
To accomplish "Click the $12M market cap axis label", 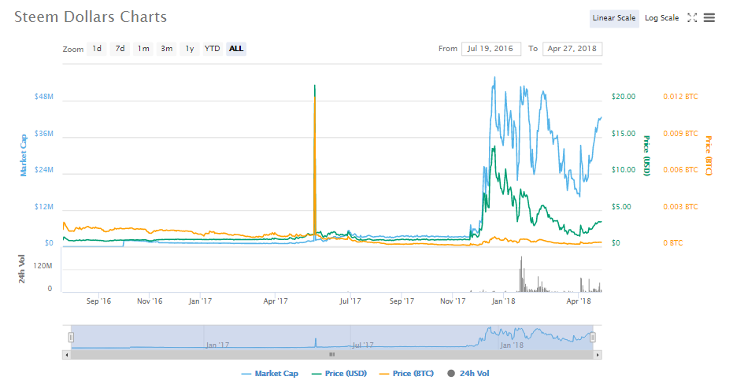I will (x=43, y=207).
